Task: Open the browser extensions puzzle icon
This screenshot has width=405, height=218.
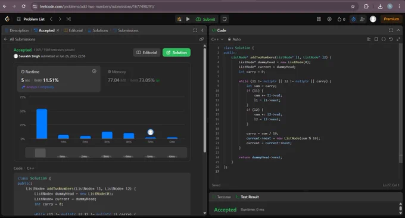Action: pos(366,7)
